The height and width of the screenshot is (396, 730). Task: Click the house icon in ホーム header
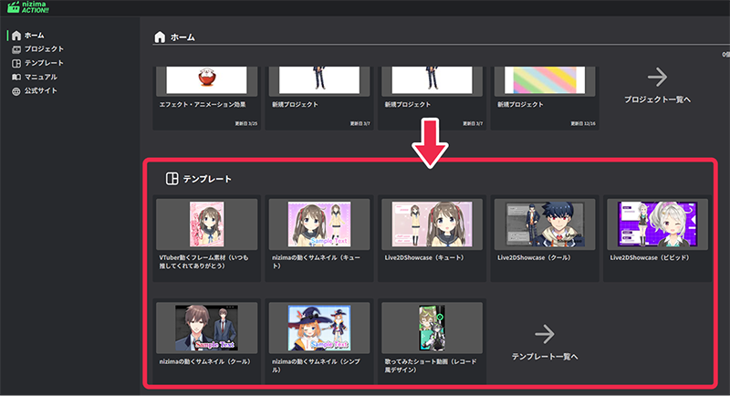pyautogui.click(x=160, y=37)
